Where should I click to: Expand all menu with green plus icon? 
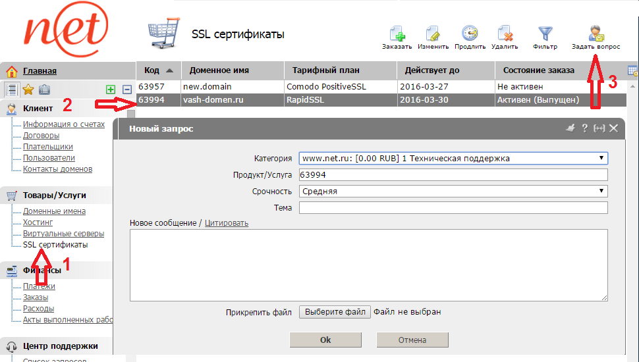[x=111, y=89]
